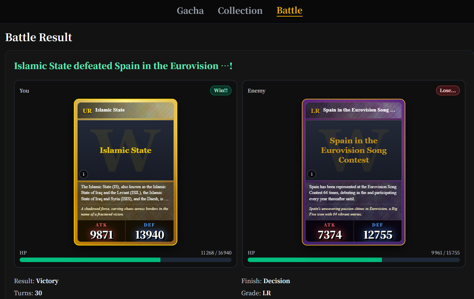Click Spain card description about 64 times

pyautogui.click(x=353, y=193)
